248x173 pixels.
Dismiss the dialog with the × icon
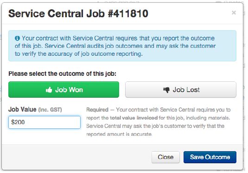coord(234,13)
